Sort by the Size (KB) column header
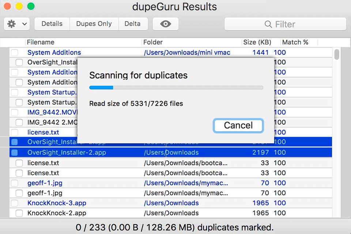This screenshot has width=351, height=234. point(258,42)
